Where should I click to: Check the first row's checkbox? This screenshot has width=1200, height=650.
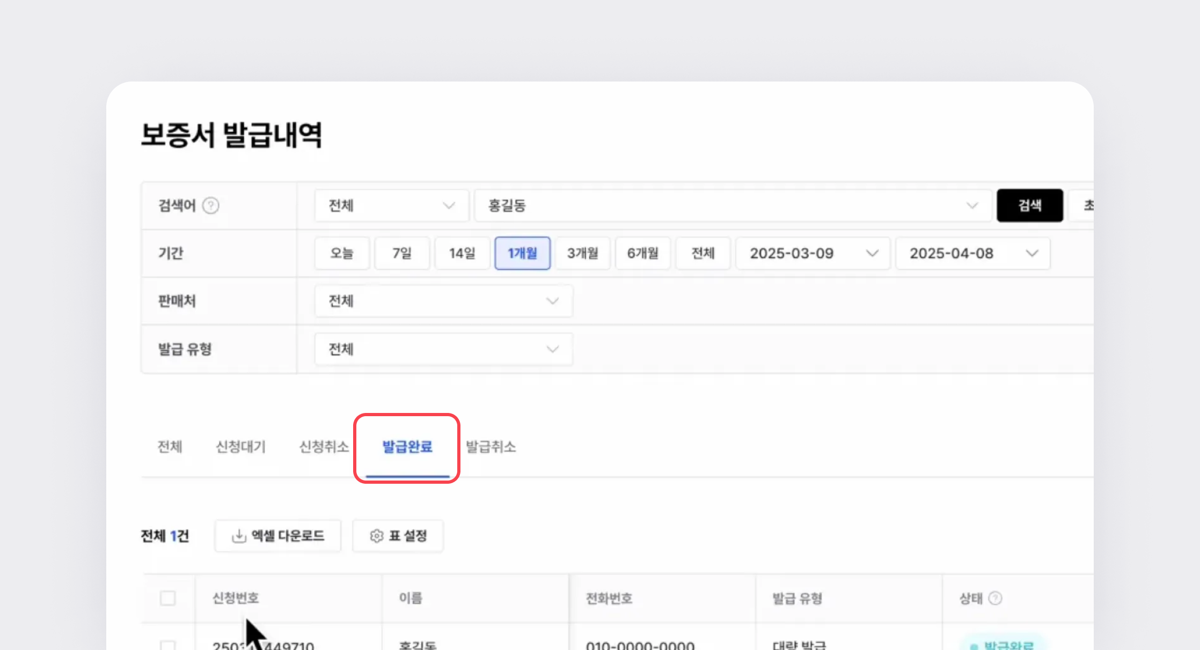(x=168, y=645)
